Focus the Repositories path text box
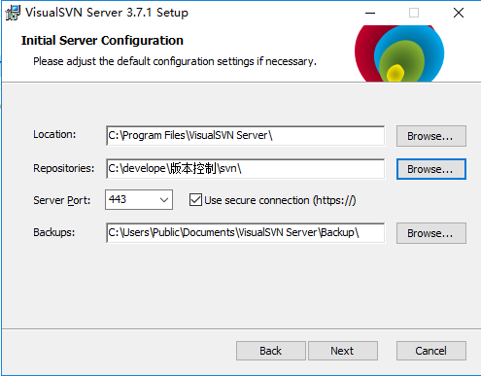Image resolution: width=481 pixels, height=376 pixels. click(x=246, y=168)
